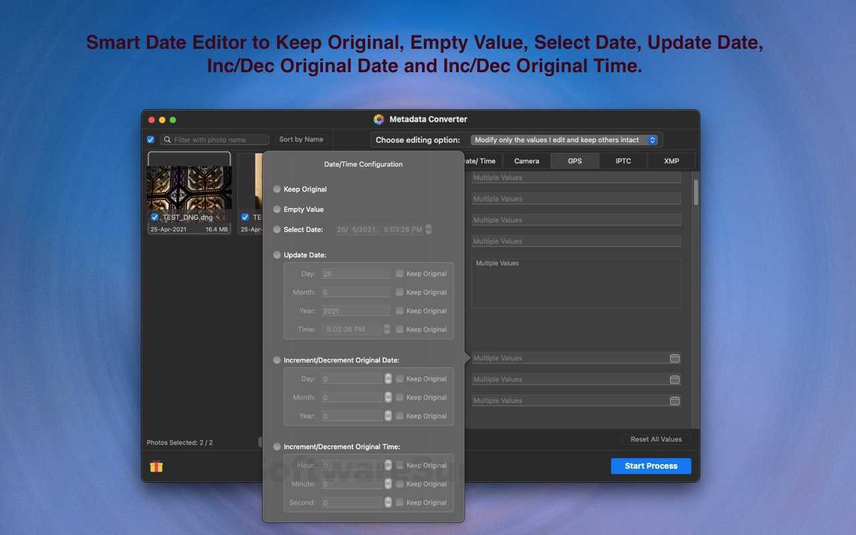Click the Select Date stepper arrows
The width and height of the screenshot is (856, 535).
(x=428, y=229)
